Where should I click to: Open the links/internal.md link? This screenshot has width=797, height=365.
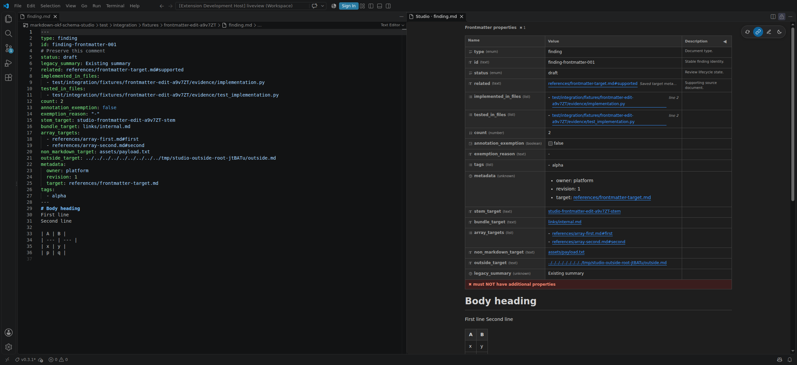(565, 222)
